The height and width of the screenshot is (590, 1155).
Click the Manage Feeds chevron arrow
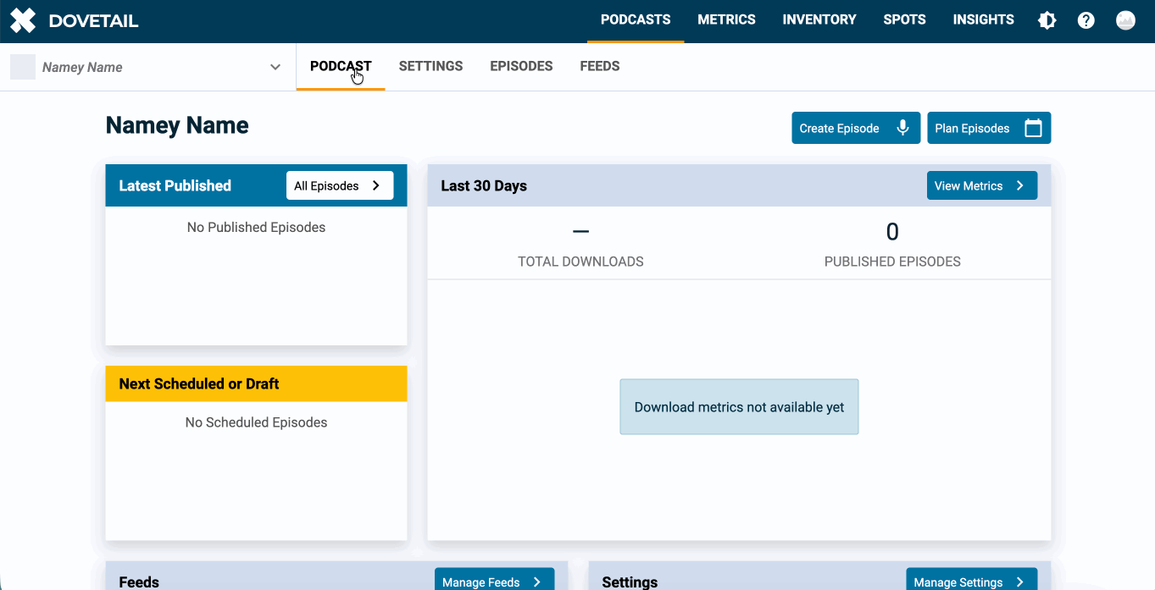coord(537,582)
